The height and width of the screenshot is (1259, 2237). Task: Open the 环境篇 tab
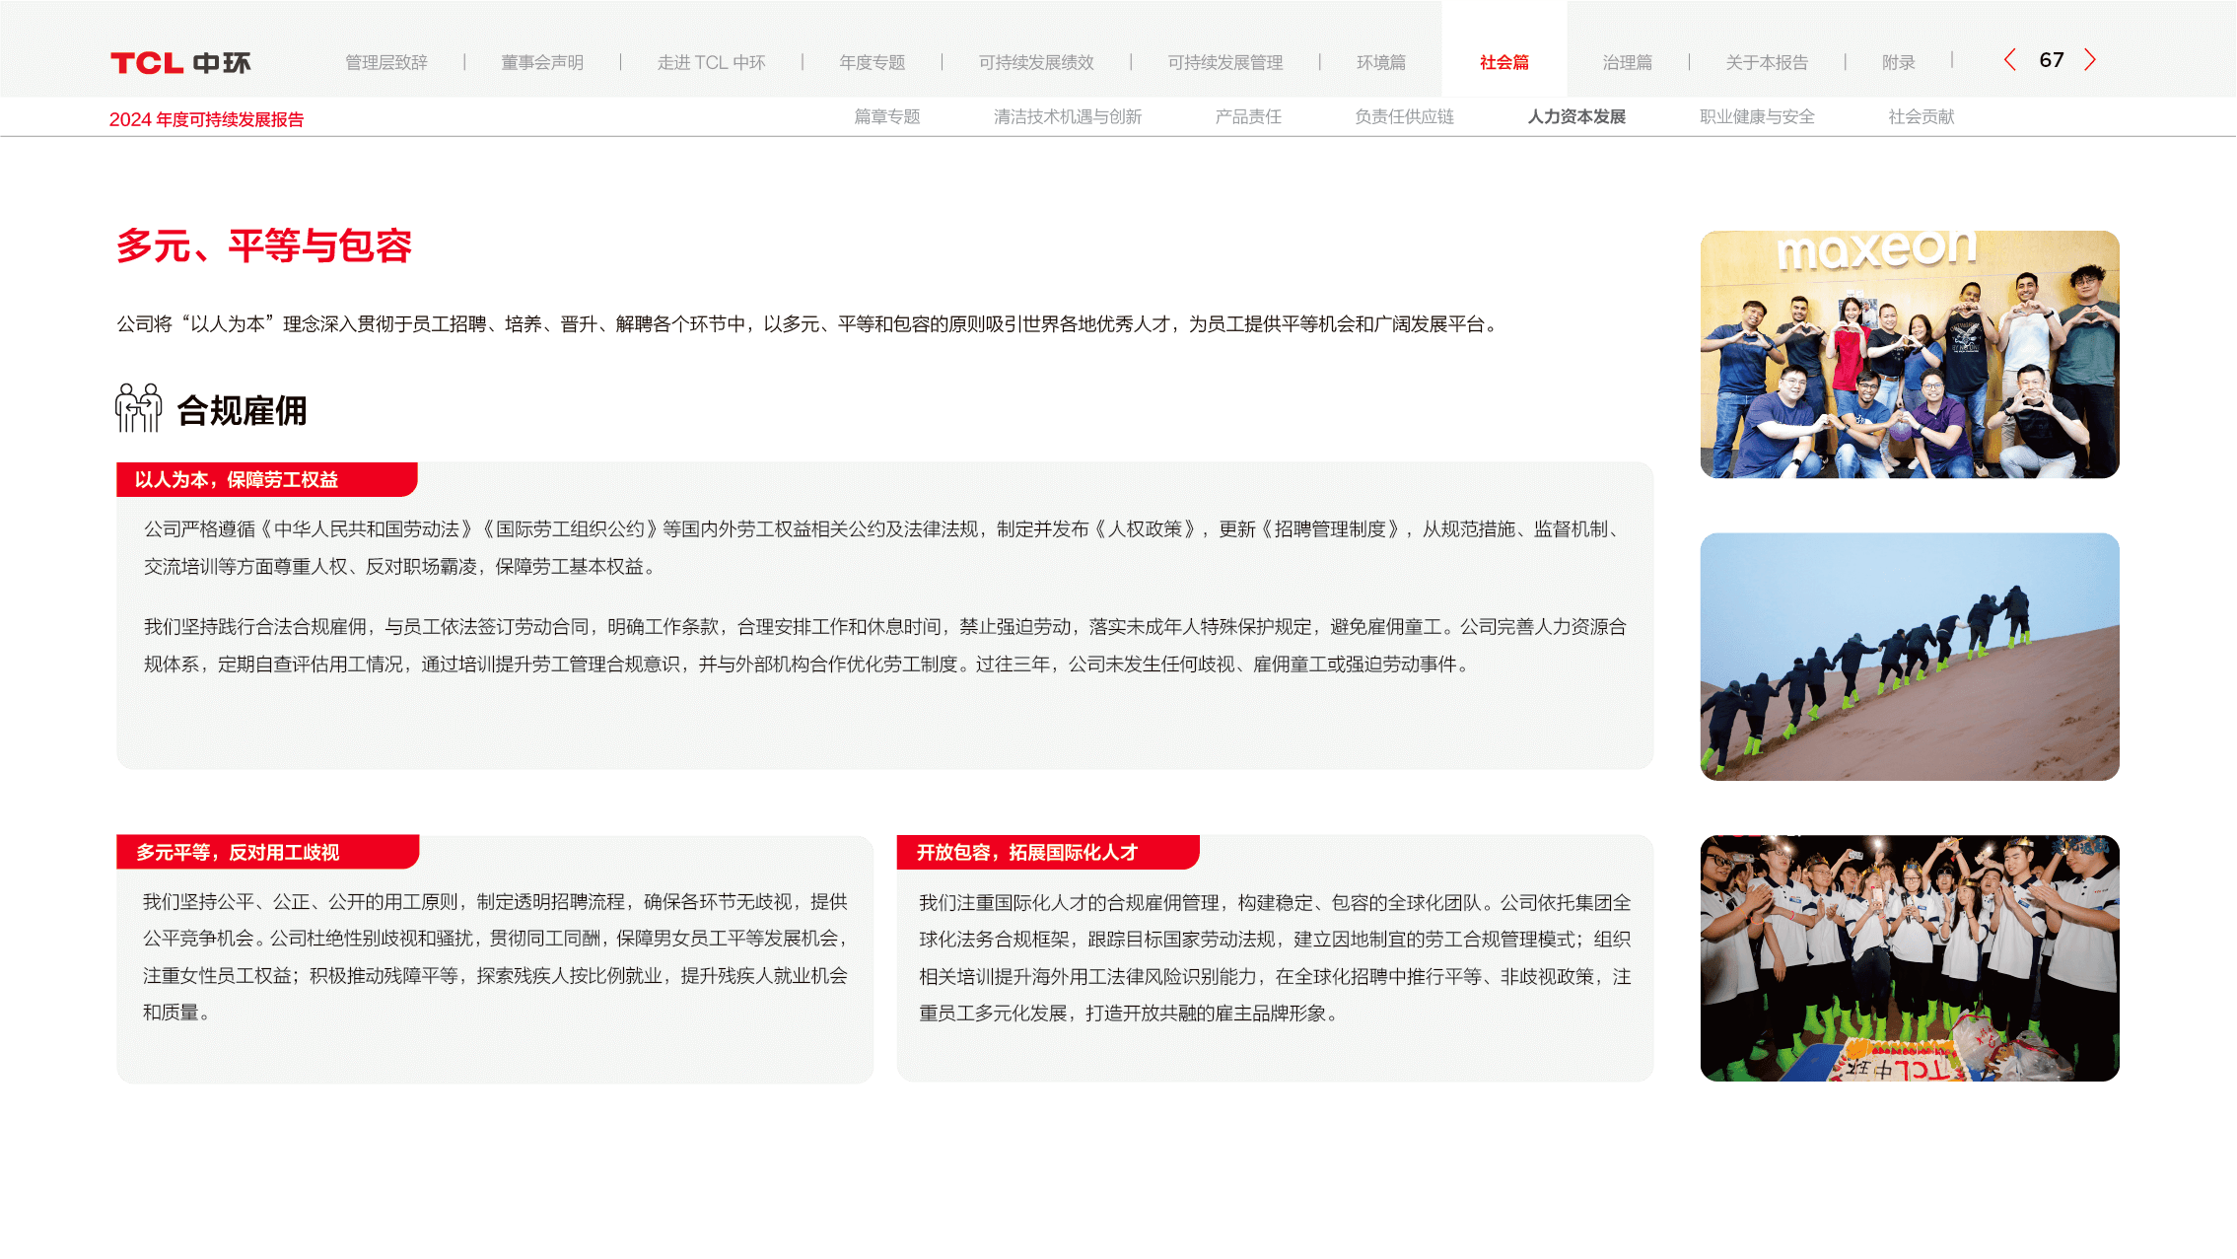[1380, 63]
